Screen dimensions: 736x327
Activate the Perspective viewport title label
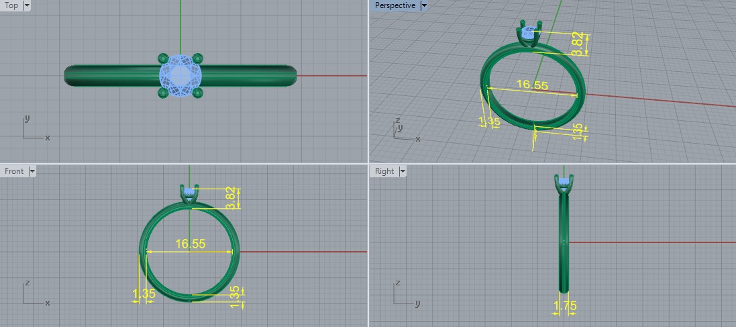[395, 5]
